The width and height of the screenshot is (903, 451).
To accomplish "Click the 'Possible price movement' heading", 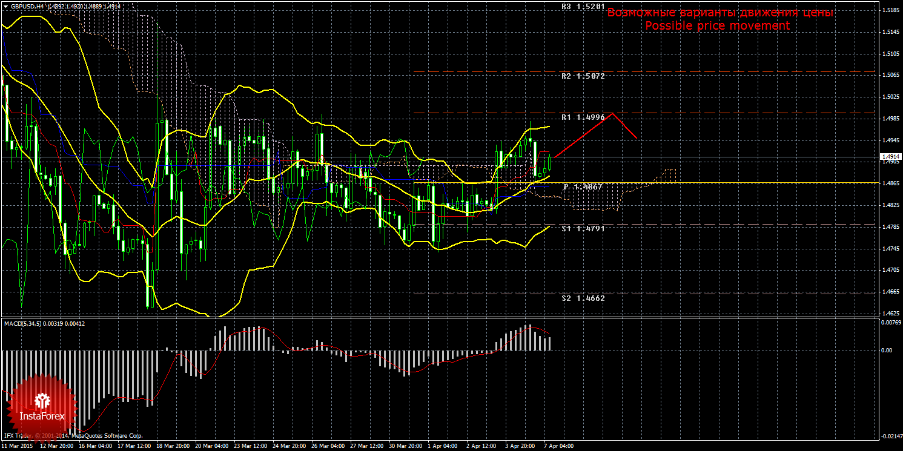I will click(x=717, y=26).
